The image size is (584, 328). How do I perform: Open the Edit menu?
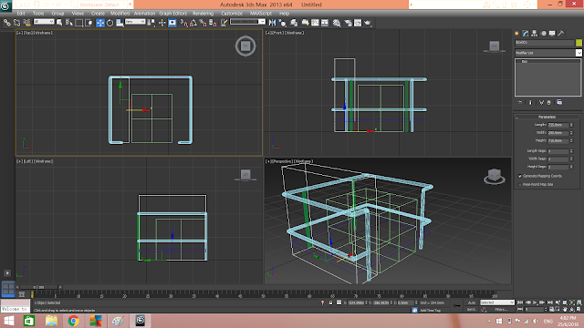coord(21,13)
